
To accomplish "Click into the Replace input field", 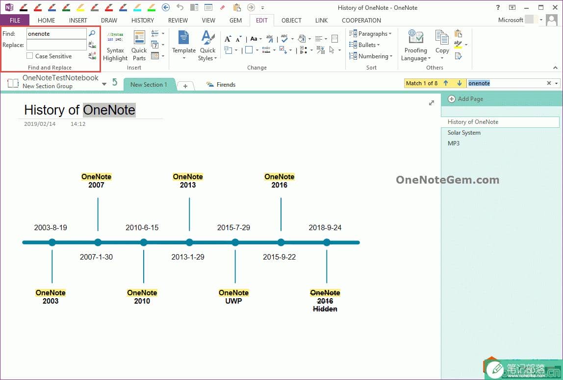I will coord(56,45).
